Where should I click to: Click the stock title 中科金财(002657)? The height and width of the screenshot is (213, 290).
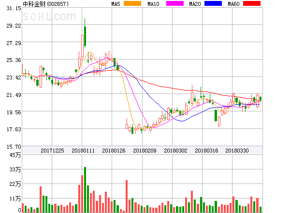tap(45, 4)
